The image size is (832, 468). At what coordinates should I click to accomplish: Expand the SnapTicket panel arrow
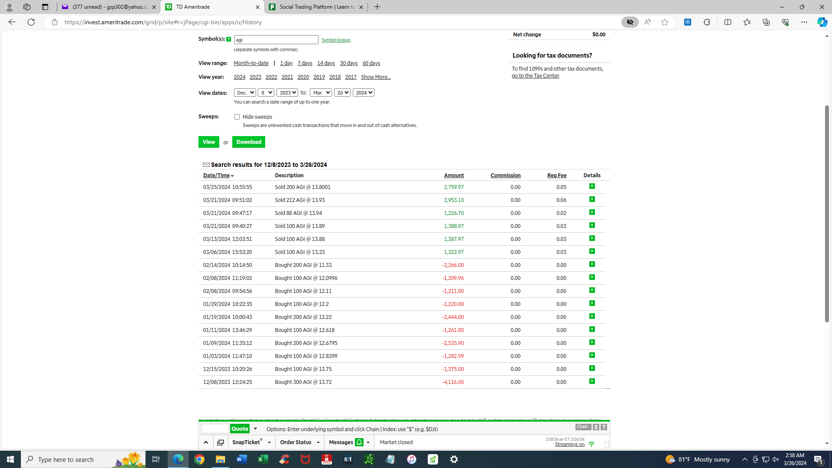click(269, 442)
